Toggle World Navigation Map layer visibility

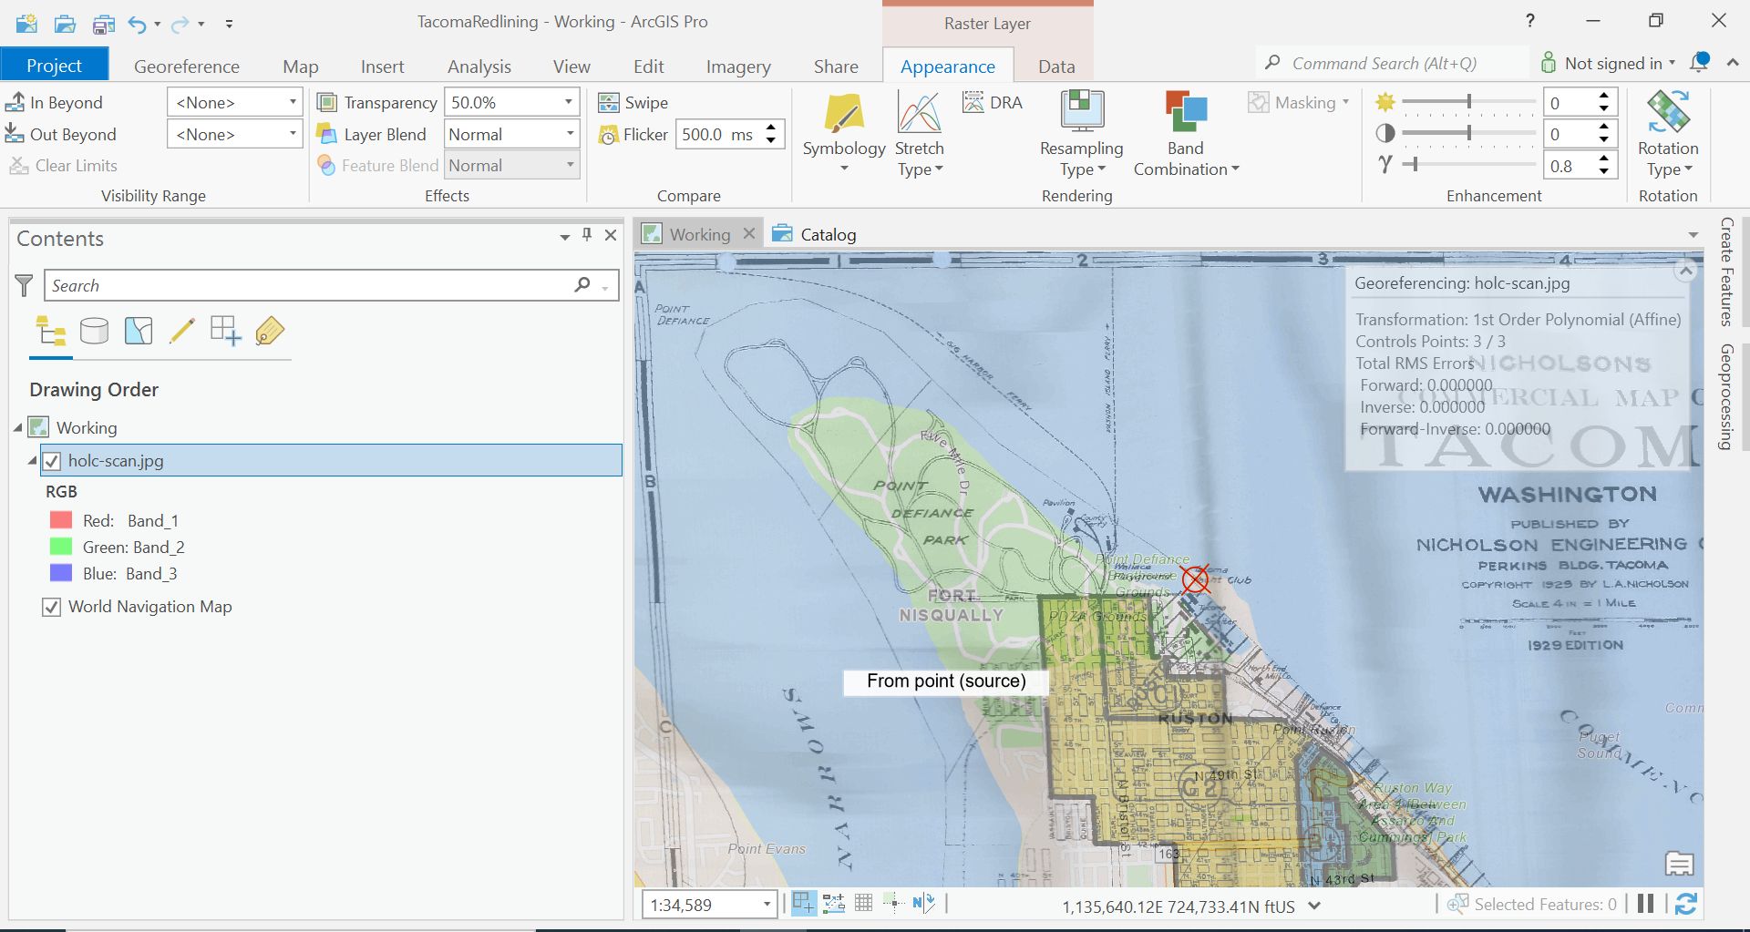click(52, 607)
